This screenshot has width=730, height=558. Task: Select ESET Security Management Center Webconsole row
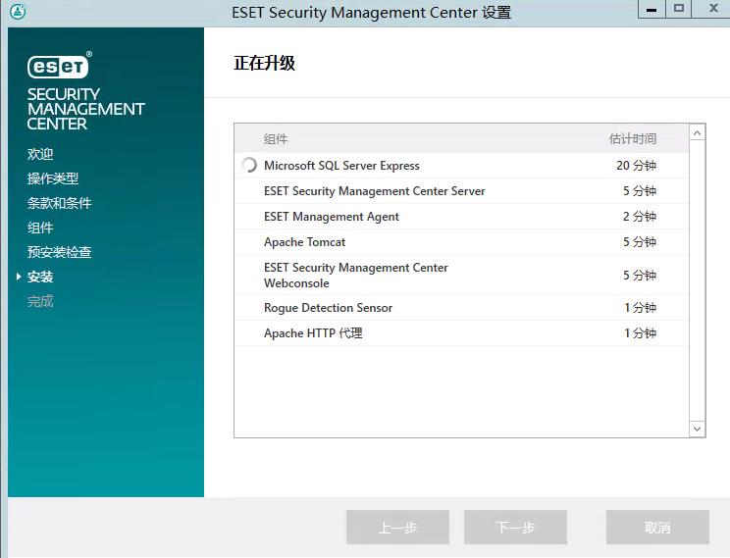click(x=461, y=275)
